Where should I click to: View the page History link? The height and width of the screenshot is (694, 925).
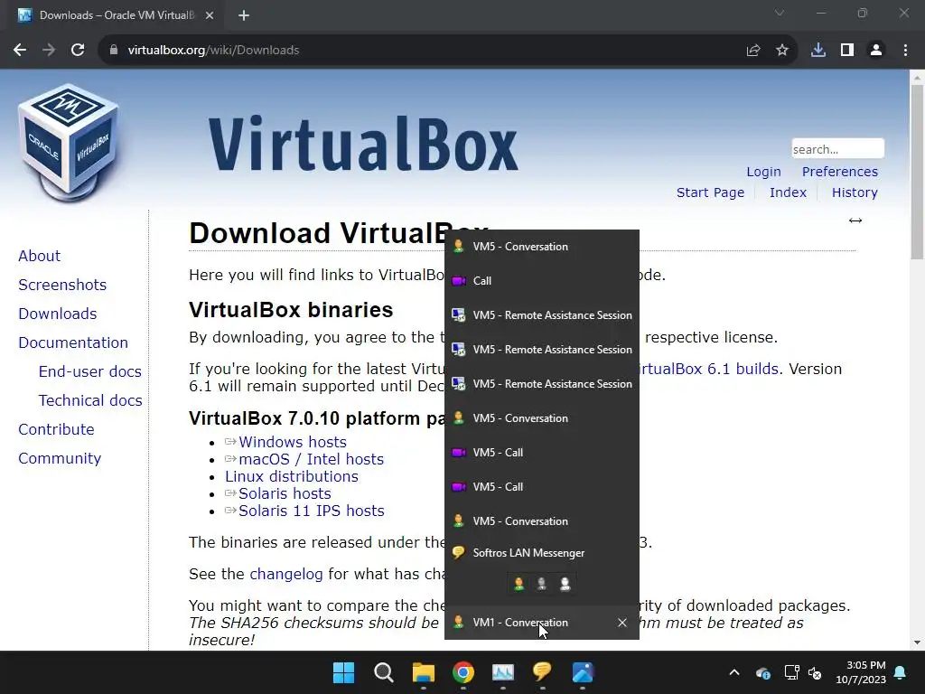(x=855, y=192)
